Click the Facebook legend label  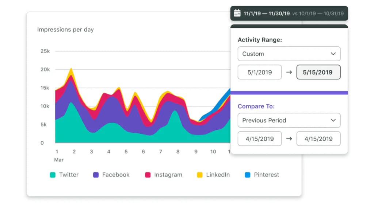pos(116,175)
